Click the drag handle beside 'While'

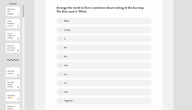61,21
